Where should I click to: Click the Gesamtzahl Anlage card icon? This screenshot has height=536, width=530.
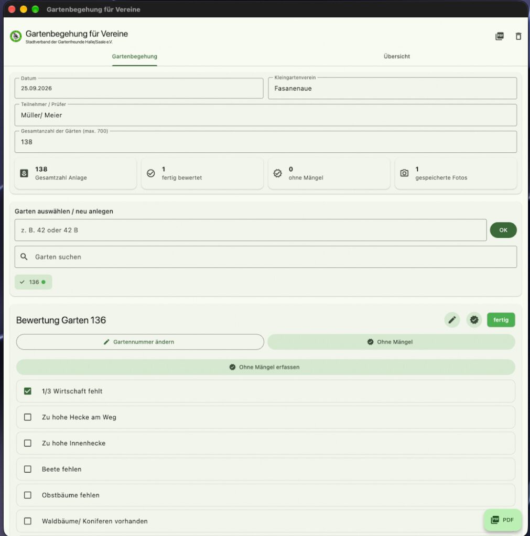pyautogui.click(x=24, y=173)
